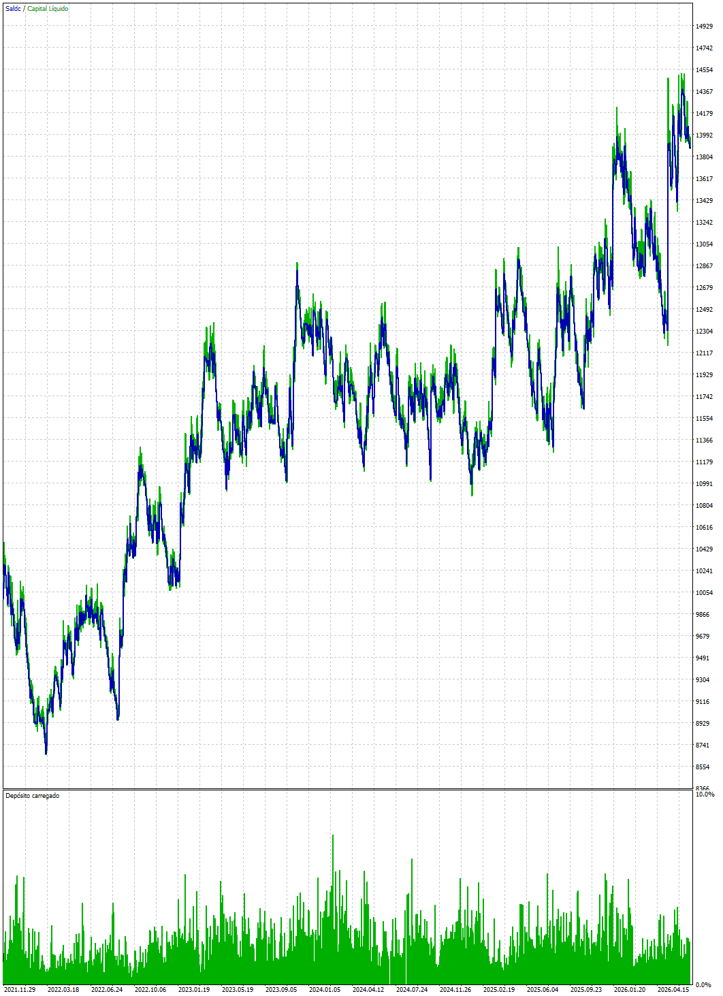723x996 pixels.
Task: Click the 14742 axis value
Action: pyautogui.click(x=705, y=48)
